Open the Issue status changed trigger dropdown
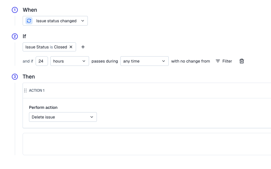 [82, 21]
